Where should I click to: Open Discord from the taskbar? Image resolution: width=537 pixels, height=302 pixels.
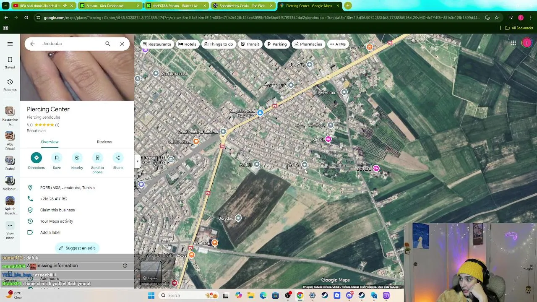(x=349, y=295)
